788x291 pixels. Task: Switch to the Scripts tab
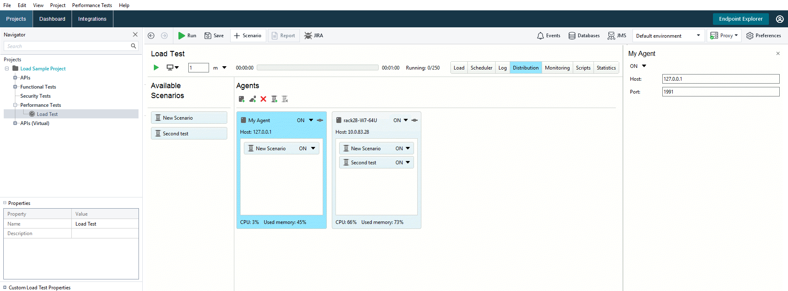click(x=583, y=68)
